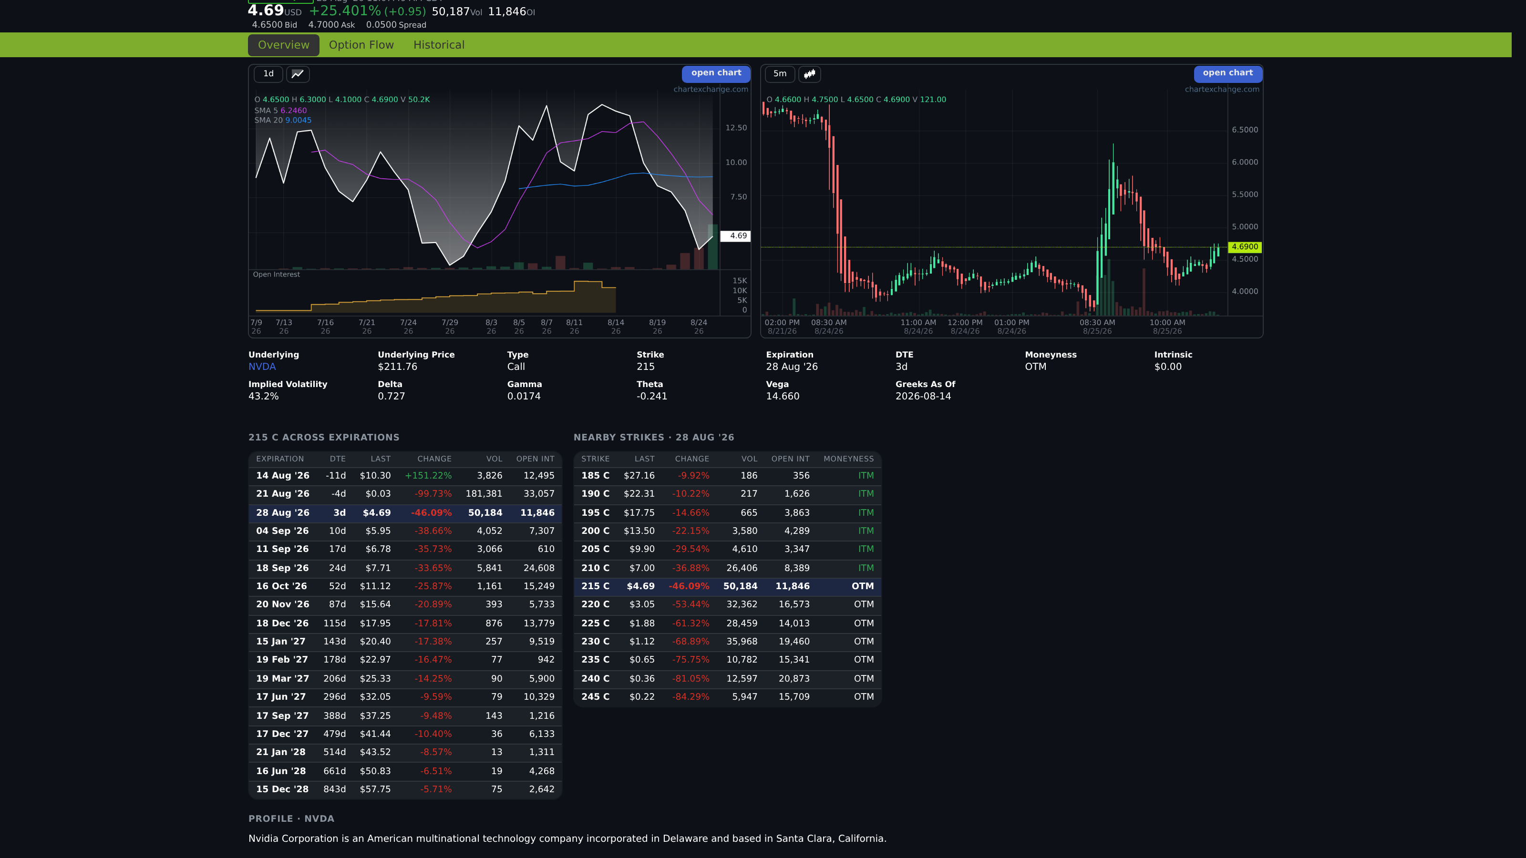
Task: Click the Open Interest pane label
Action: [276, 274]
